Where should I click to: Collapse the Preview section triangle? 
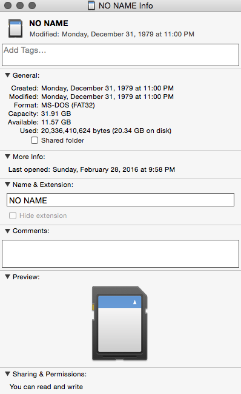click(8, 277)
